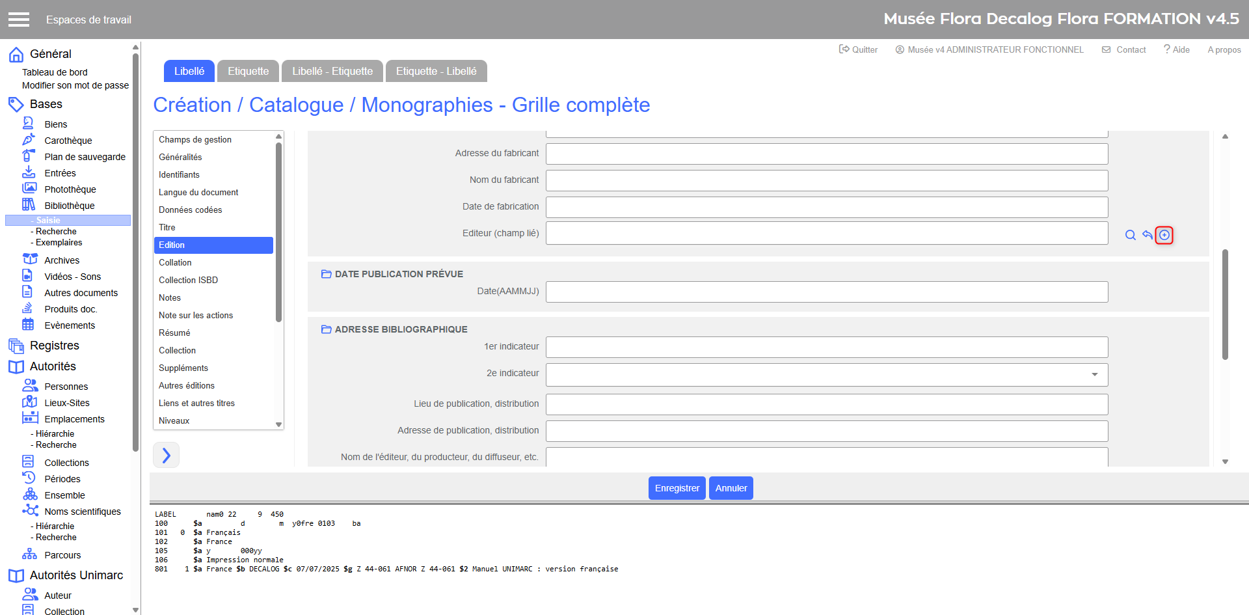This screenshot has height=615, width=1249.
Task: Open the Bibliothèque base icon
Action: pyautogui.click(x=29, y=205)
